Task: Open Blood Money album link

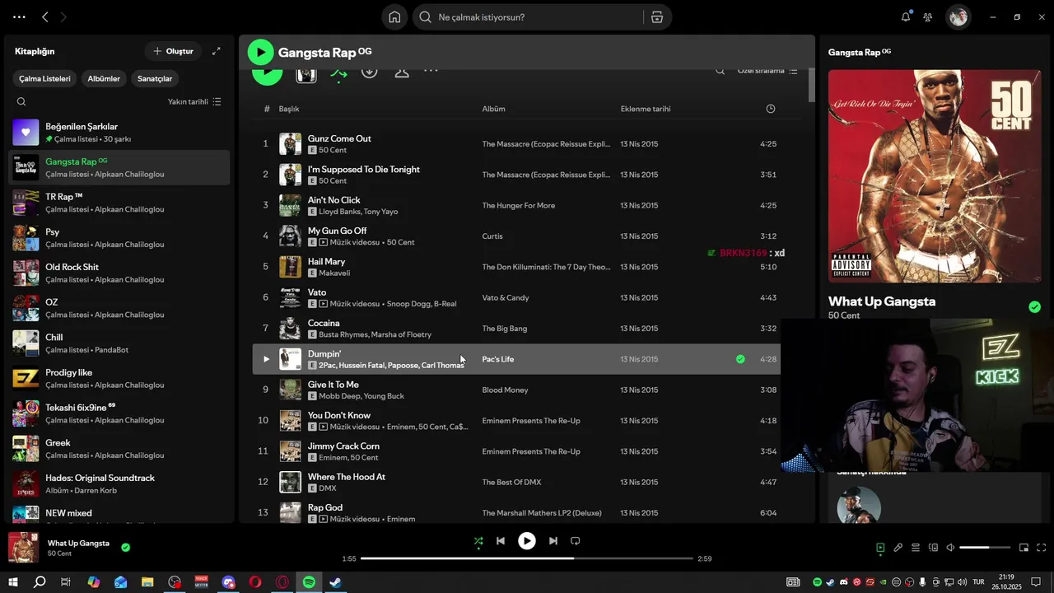Action: coord(505,390)
